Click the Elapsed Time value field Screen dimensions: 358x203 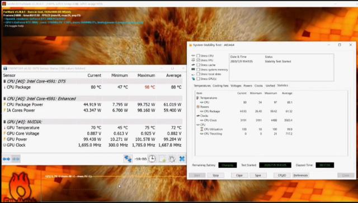click(x=324, y=165)
